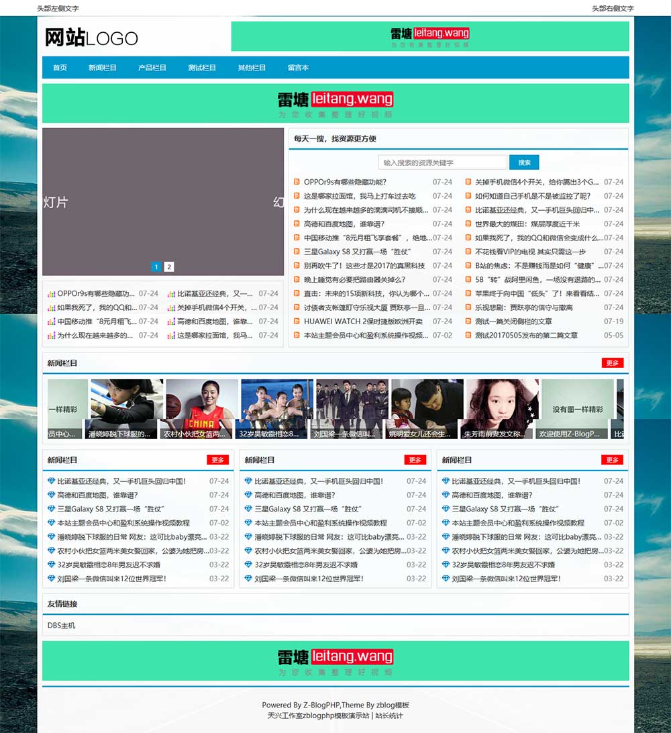The height and width of the screenshot is (733, 671).
Task: Open the 首页 navigation item
Action: [60, 68]
